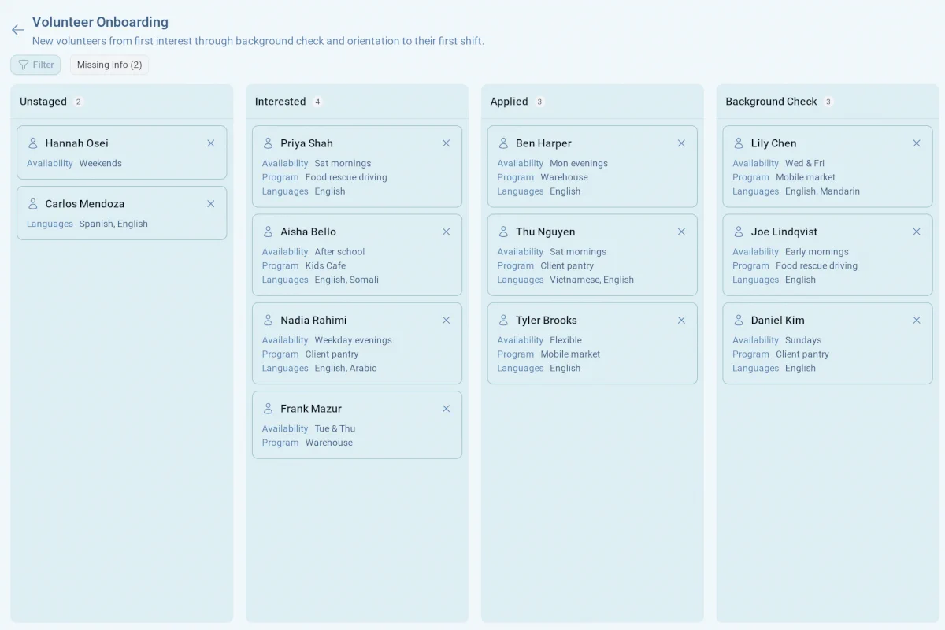Dismiss the Lily Chen card

[x=917, y=143]
